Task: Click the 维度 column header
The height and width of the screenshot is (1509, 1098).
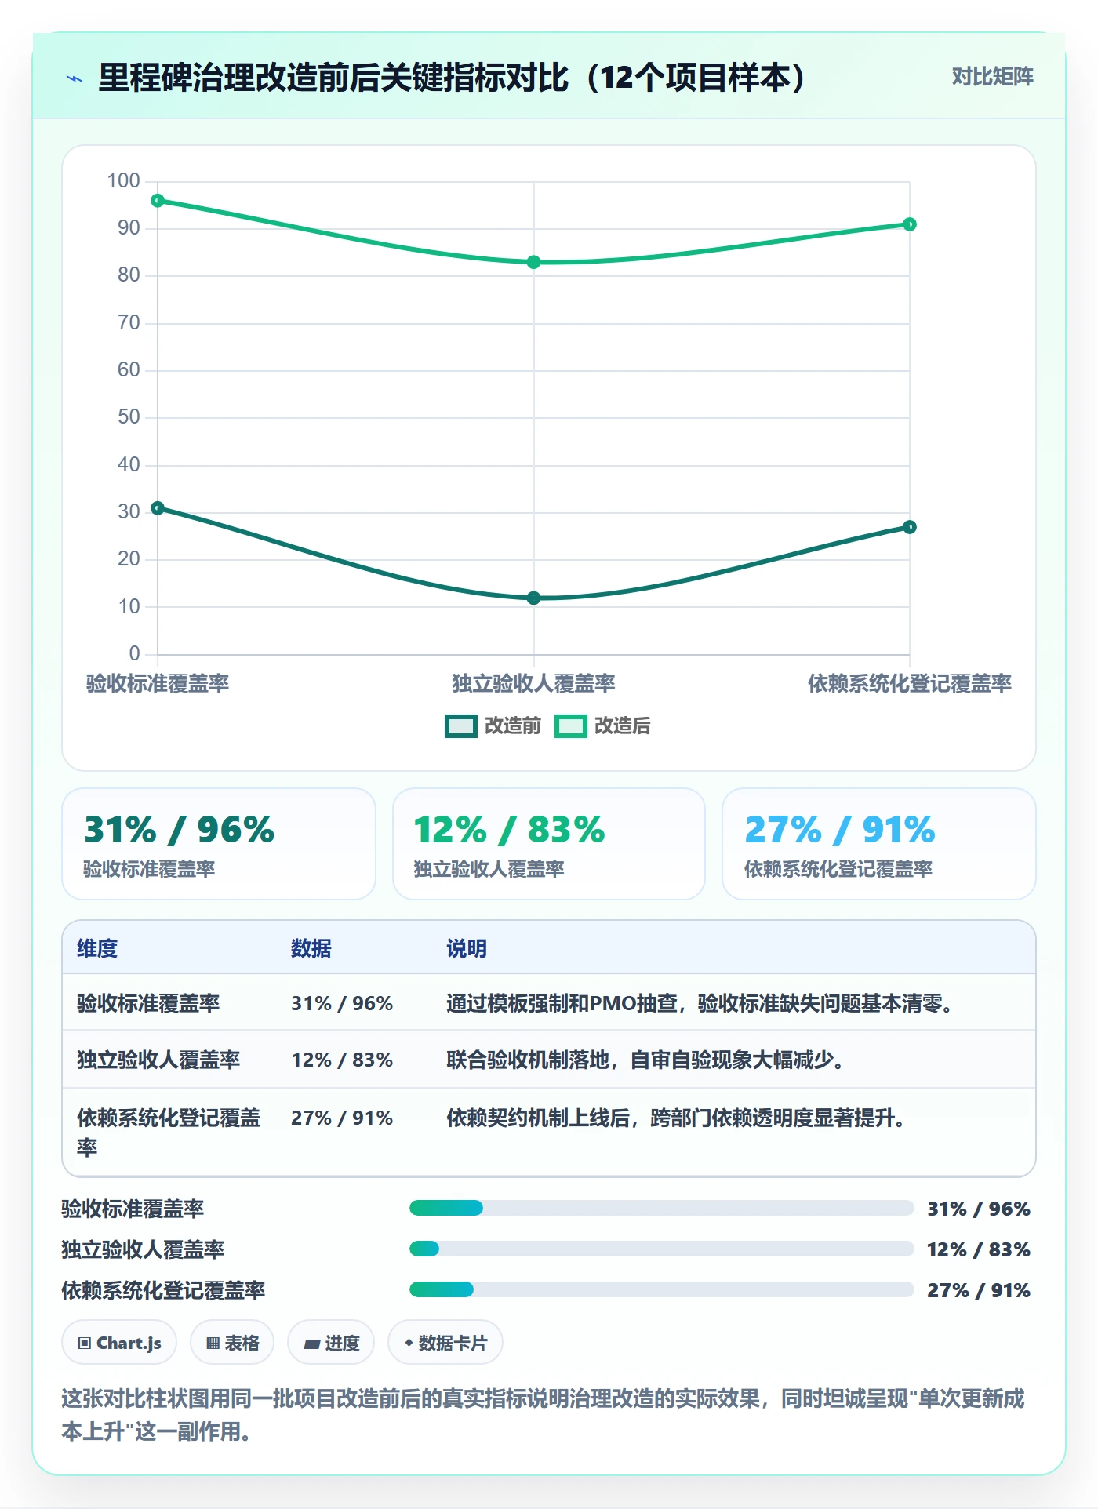Action: (x=97, y=948)
